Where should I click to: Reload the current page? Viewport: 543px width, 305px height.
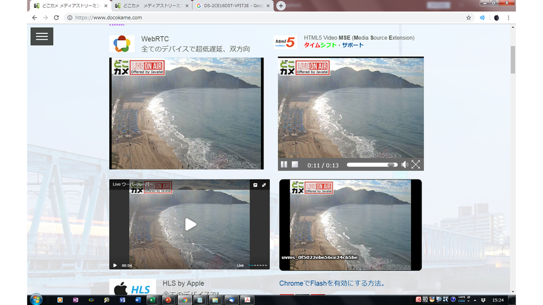(x=56, y=17)
